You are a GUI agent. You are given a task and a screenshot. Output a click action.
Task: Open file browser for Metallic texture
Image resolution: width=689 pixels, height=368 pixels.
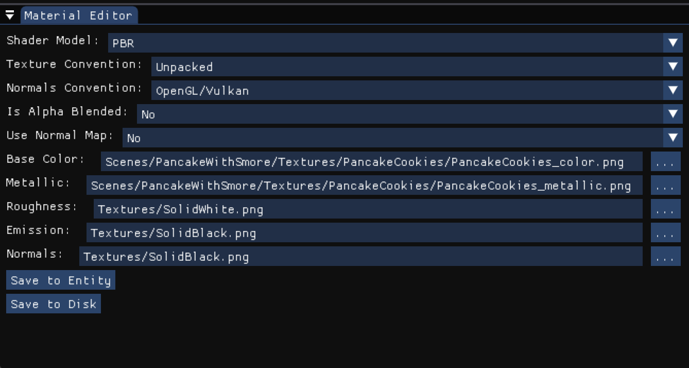[665, 186]
